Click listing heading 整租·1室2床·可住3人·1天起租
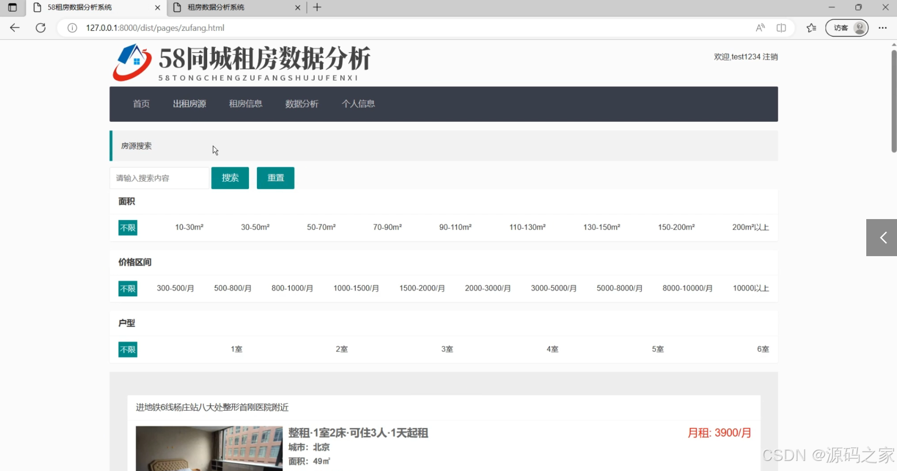Viewport: 897px width, 471px height. tap(358, 433)
